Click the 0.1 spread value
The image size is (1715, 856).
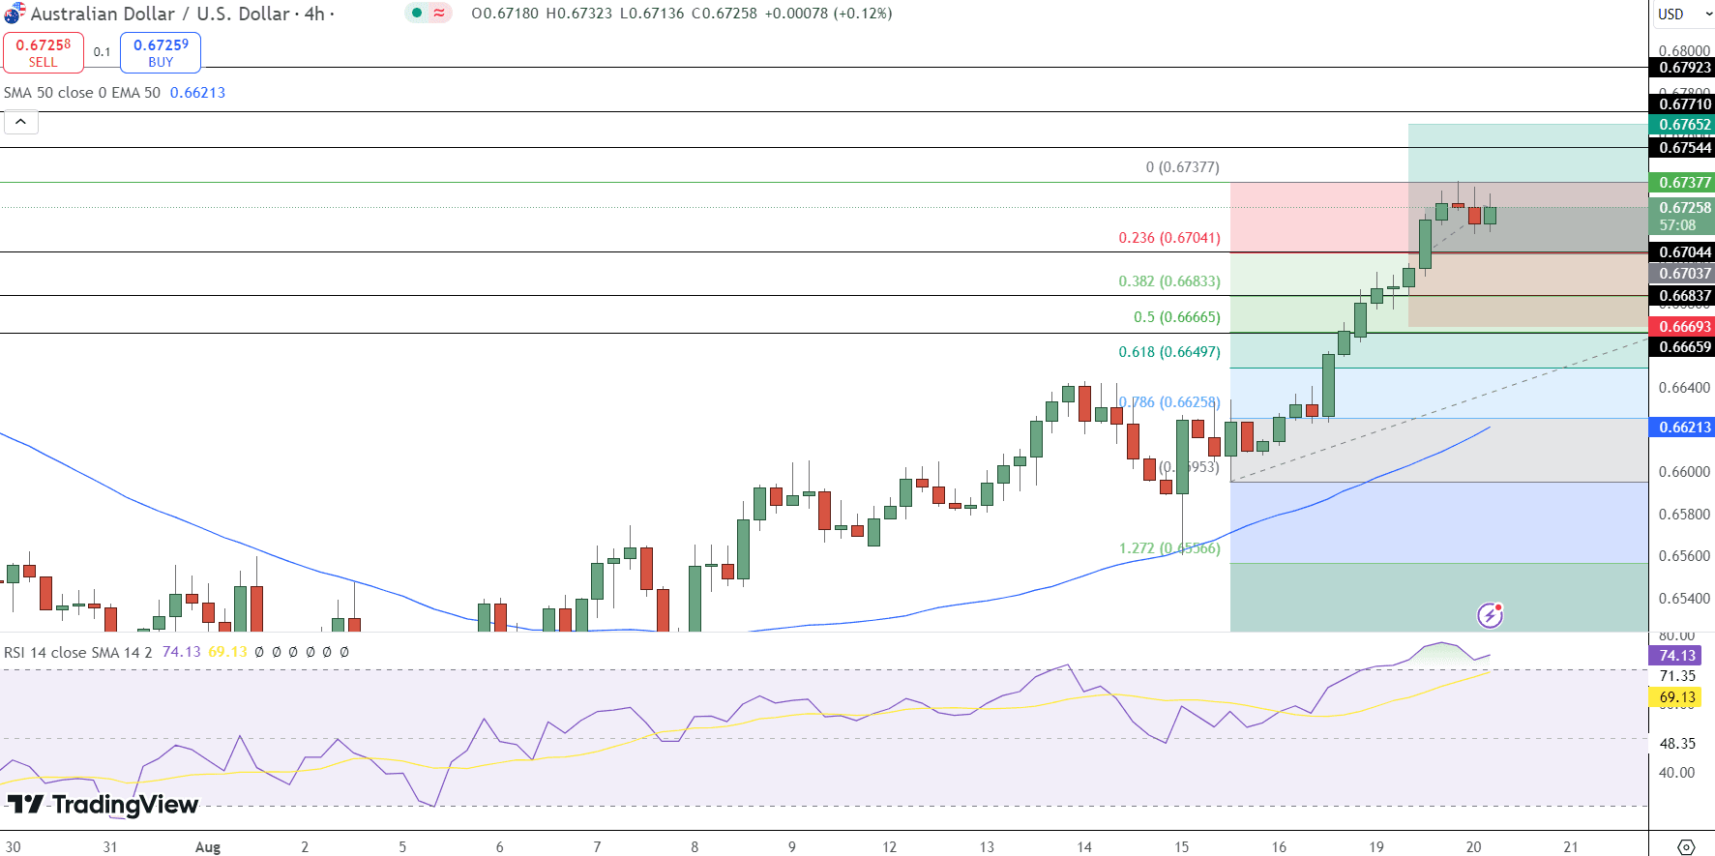[102, 52]
